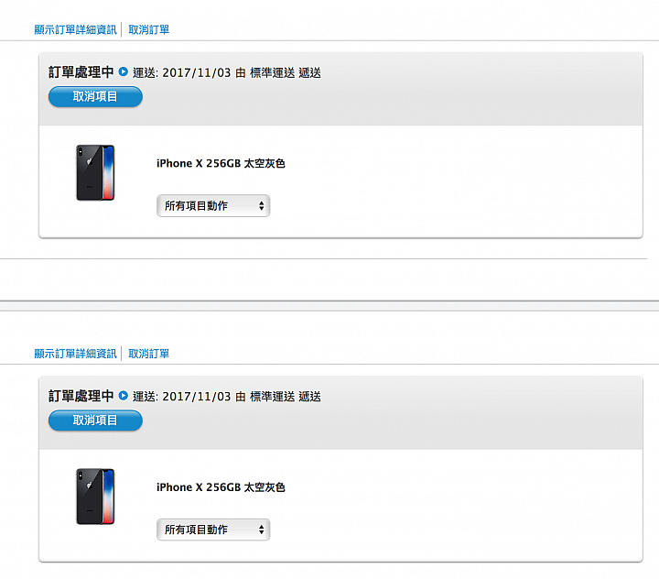Open the second 顯示訂單詳細資訊 link
This screenshot has width=659, height=579.
75,354
